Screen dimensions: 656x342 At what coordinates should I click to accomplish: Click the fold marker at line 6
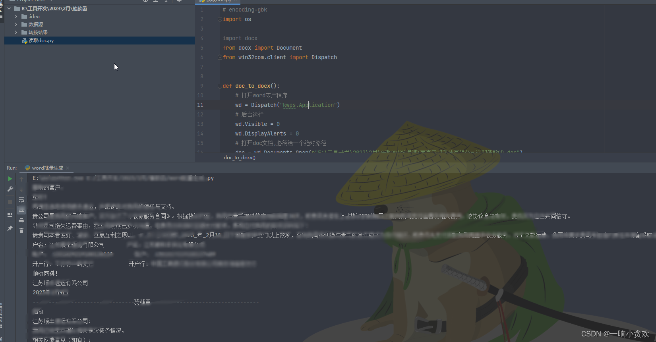pyautogui.click(x=220, y=57)
